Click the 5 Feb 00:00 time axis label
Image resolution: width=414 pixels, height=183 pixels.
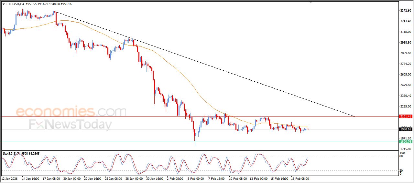point(196,178)
